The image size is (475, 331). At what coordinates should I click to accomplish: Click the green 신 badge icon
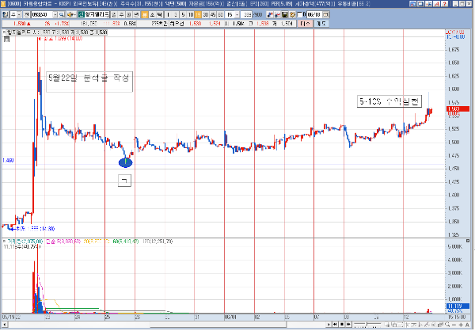click(x=82, y=14)
